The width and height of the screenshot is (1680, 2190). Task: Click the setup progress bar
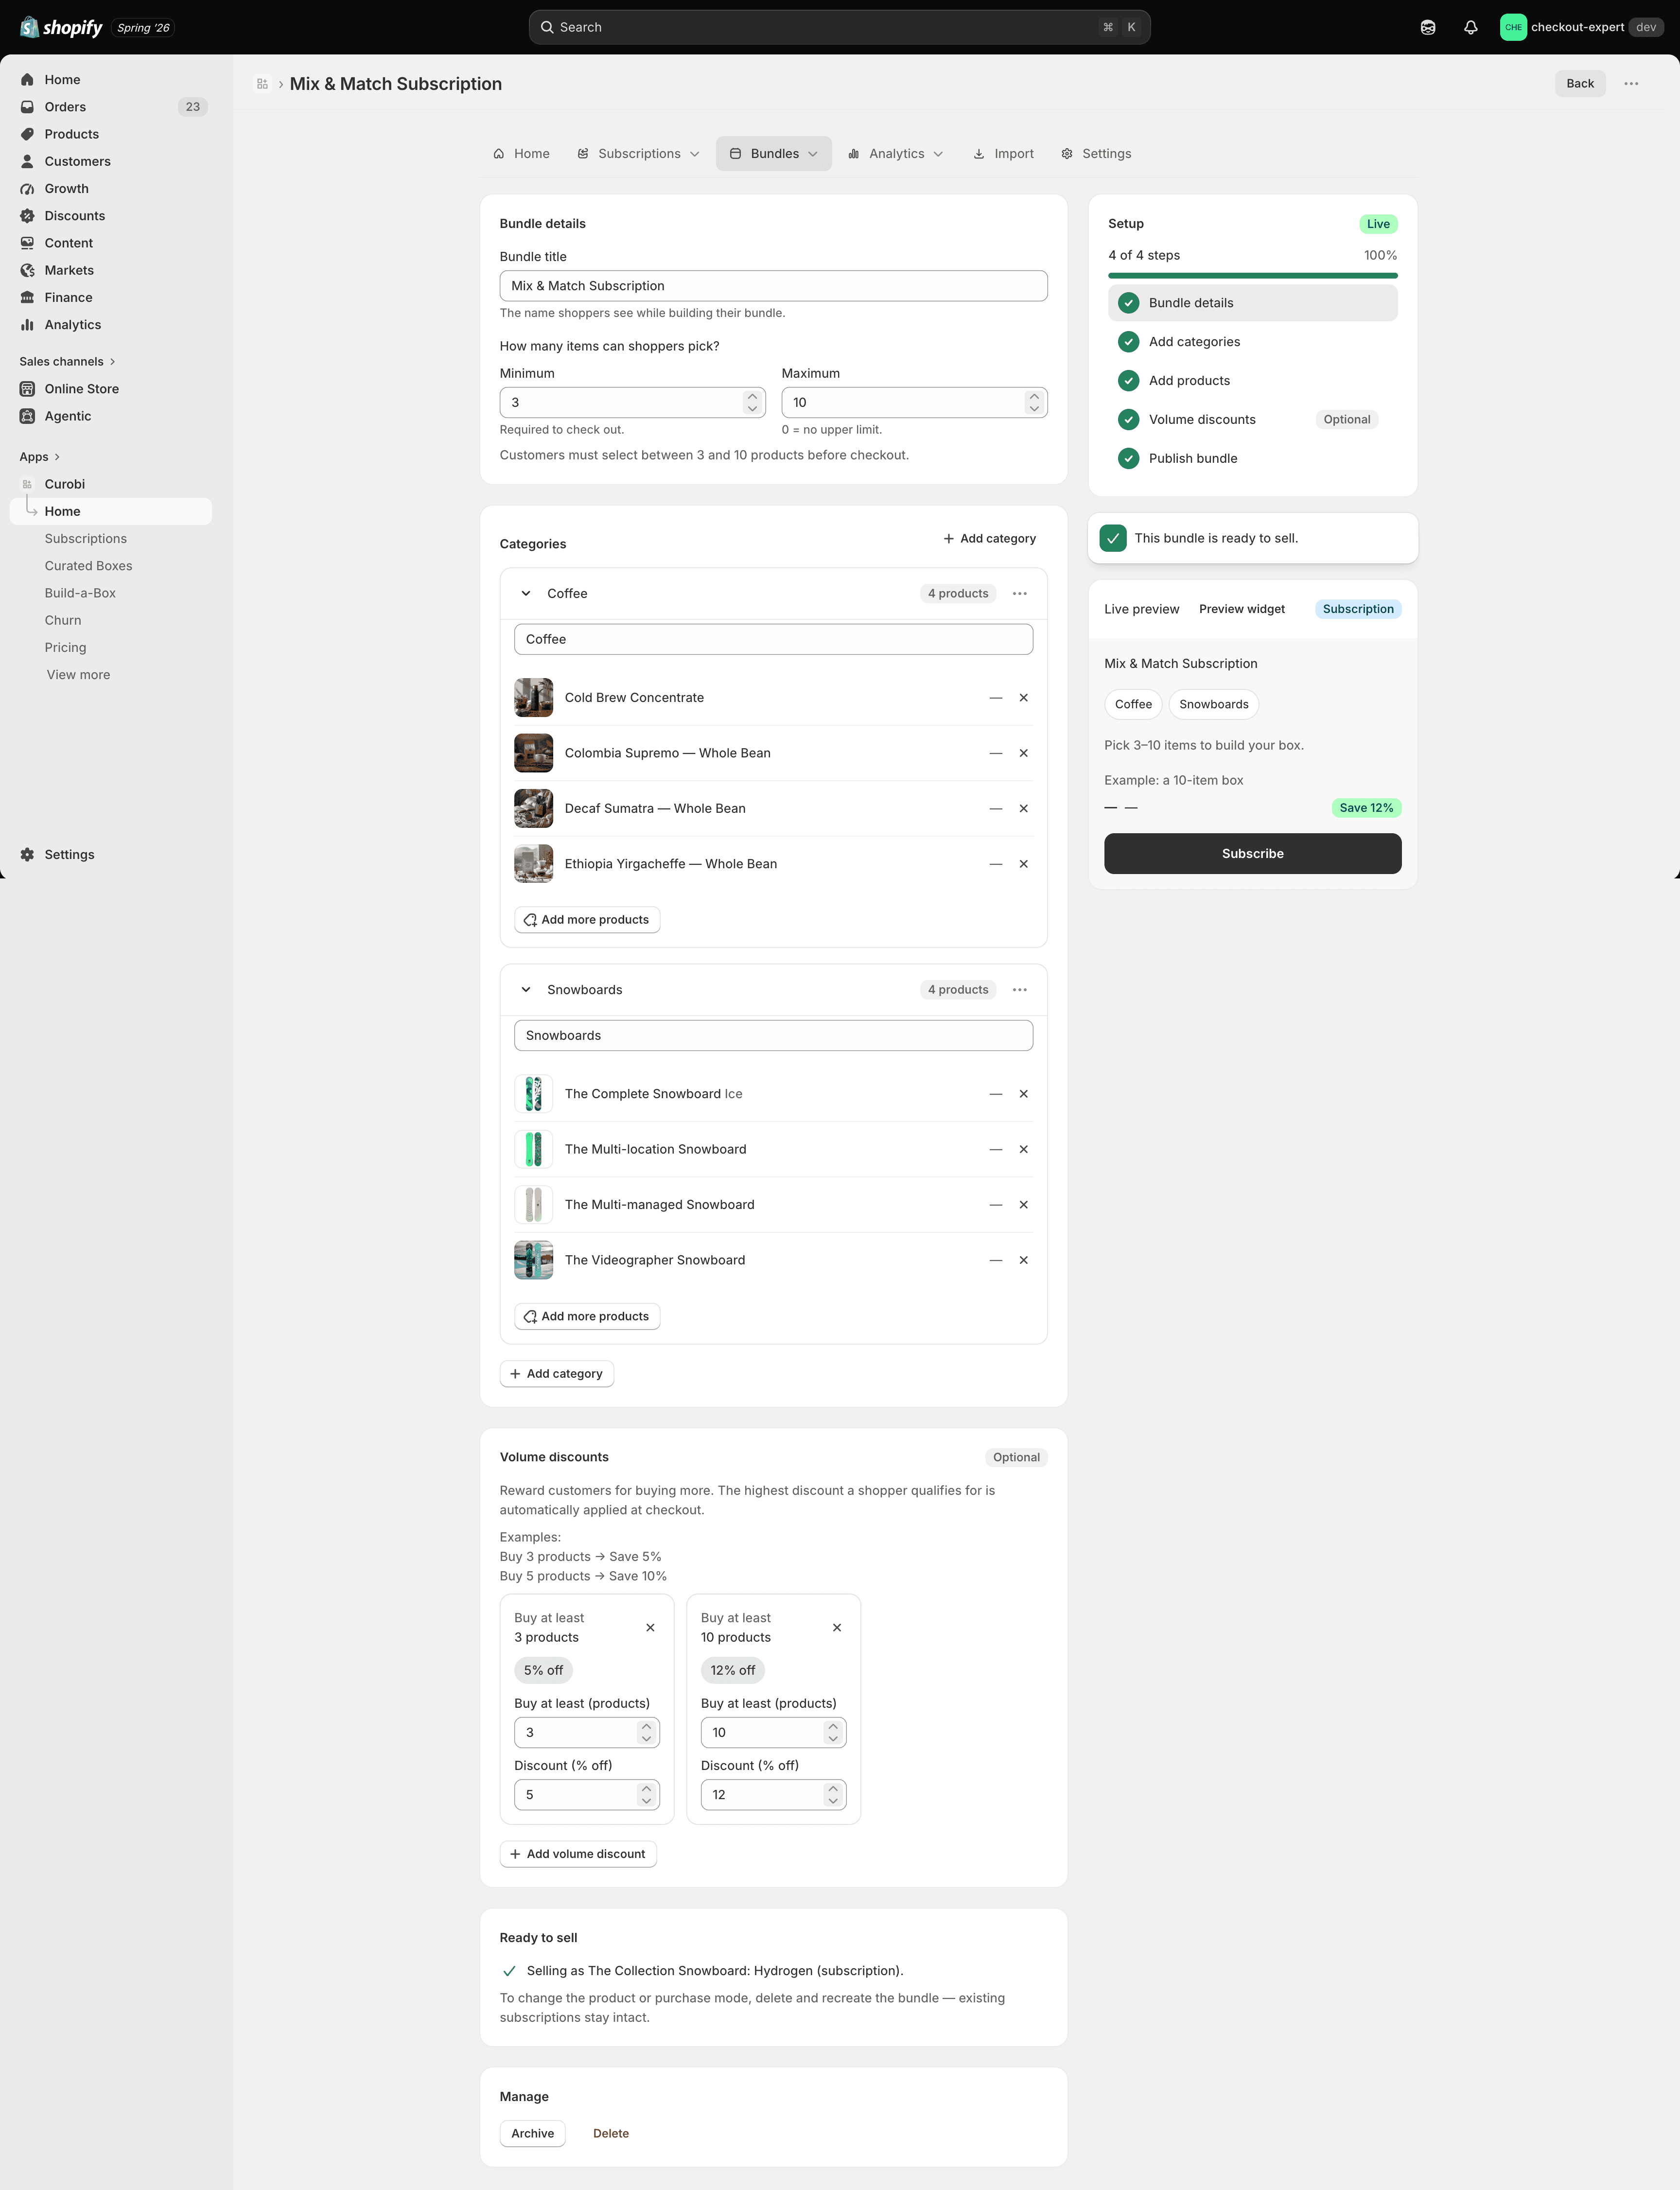pos(1252,276)
